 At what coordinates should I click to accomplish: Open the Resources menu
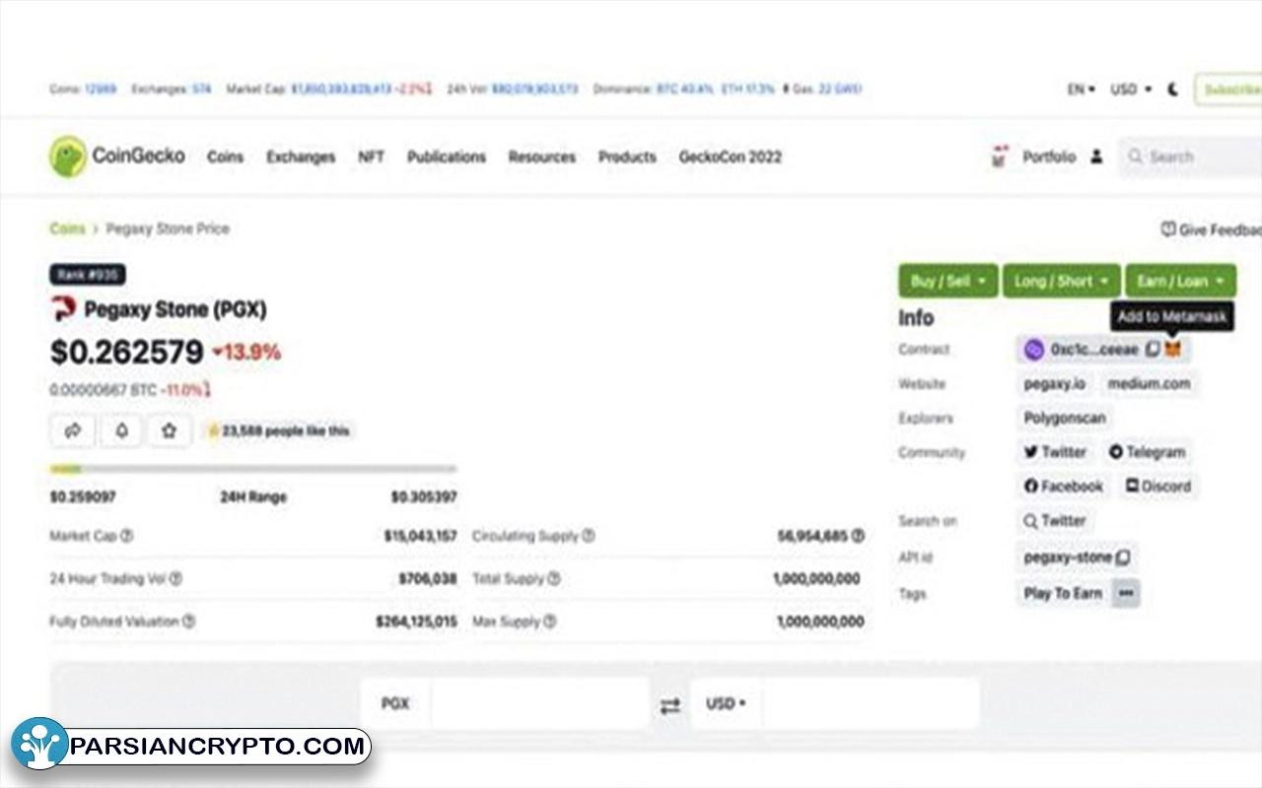[542, 157]
